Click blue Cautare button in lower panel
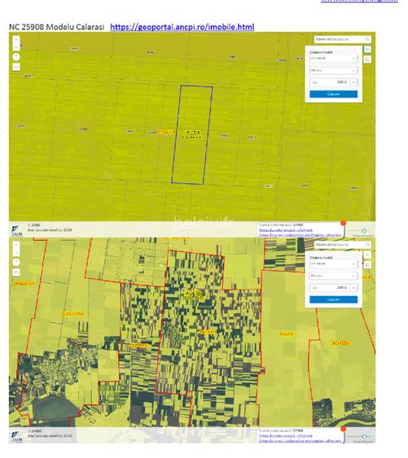The height and width of the screenshot is (458, 408). 333,299
